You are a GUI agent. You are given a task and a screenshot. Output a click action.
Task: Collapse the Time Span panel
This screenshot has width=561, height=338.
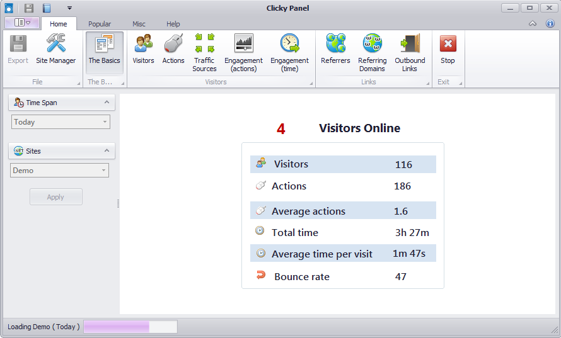[x=107, y=102]
